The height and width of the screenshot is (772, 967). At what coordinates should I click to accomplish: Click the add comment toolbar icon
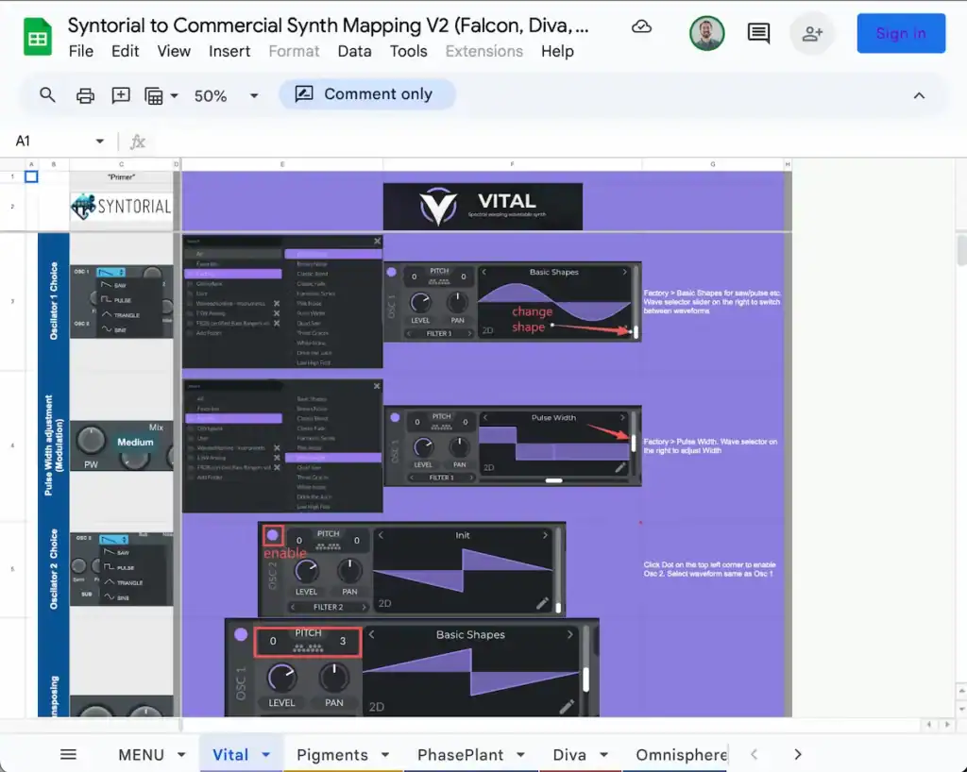pyautogui.click(x=121, y=94)
